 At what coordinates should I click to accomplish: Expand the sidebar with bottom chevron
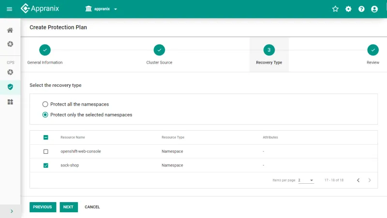coord(11,211)
